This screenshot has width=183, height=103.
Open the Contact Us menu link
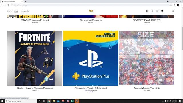25,11
